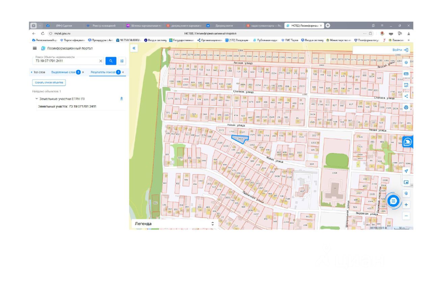432x305 pixels.
Task: Zoom out on the map
Action: [406, 216]
